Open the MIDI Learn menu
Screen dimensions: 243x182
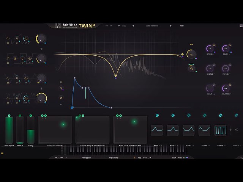(x=61, y=158)
